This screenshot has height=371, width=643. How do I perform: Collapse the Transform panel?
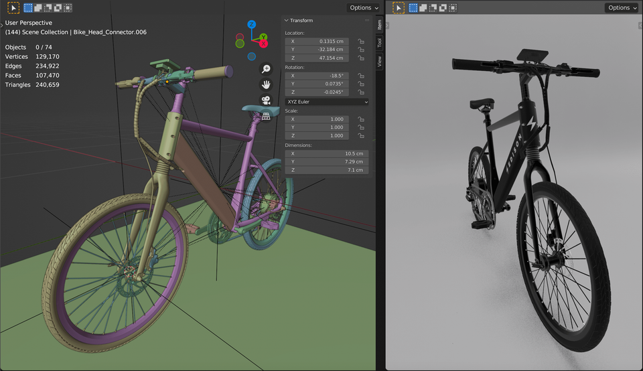tap(287, 21)
